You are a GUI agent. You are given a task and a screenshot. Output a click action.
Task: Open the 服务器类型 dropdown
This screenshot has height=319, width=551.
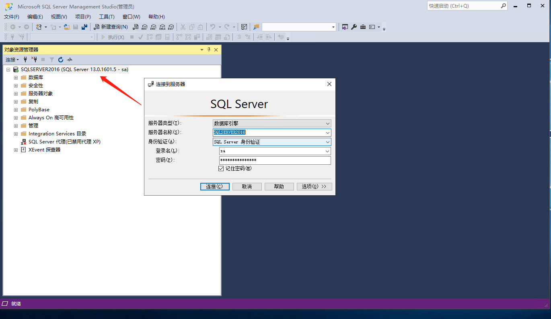(x=327, y=123)
